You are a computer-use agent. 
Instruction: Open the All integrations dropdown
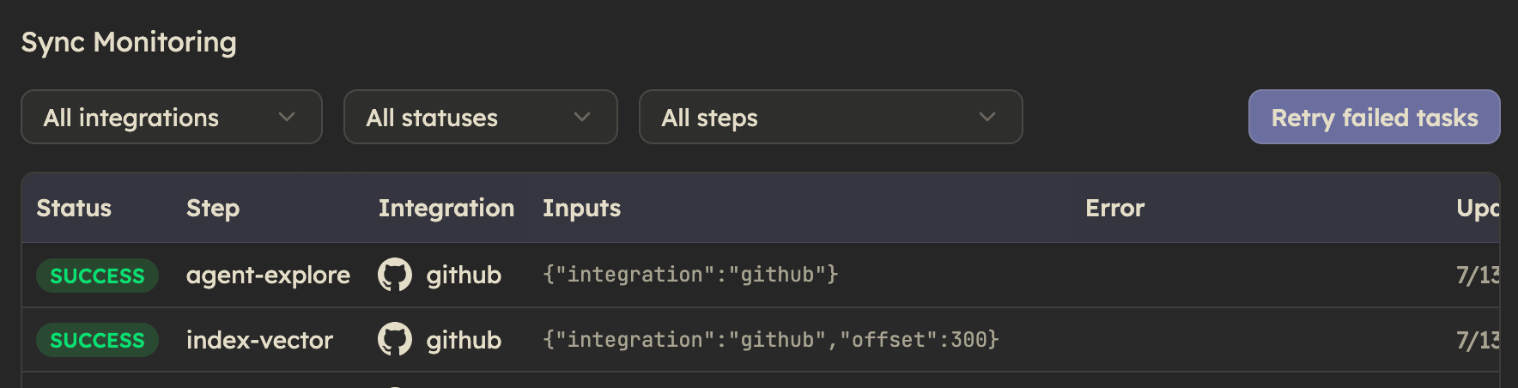[x=172, y=117]
